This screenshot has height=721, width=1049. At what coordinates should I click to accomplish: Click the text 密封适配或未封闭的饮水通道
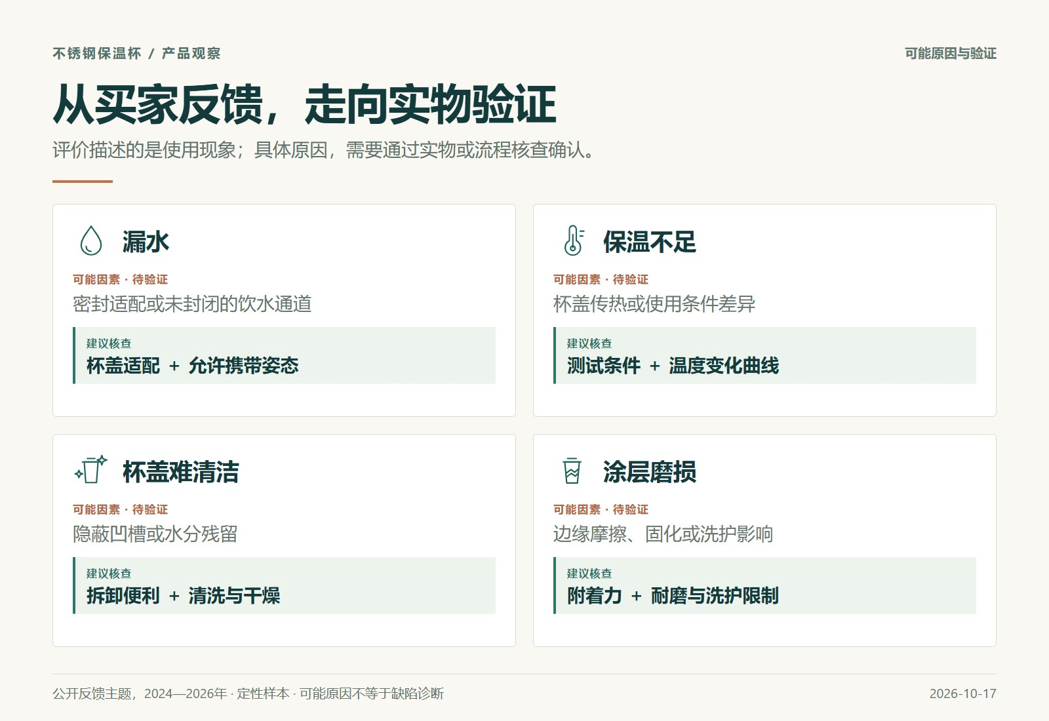[x=192, y=304]
